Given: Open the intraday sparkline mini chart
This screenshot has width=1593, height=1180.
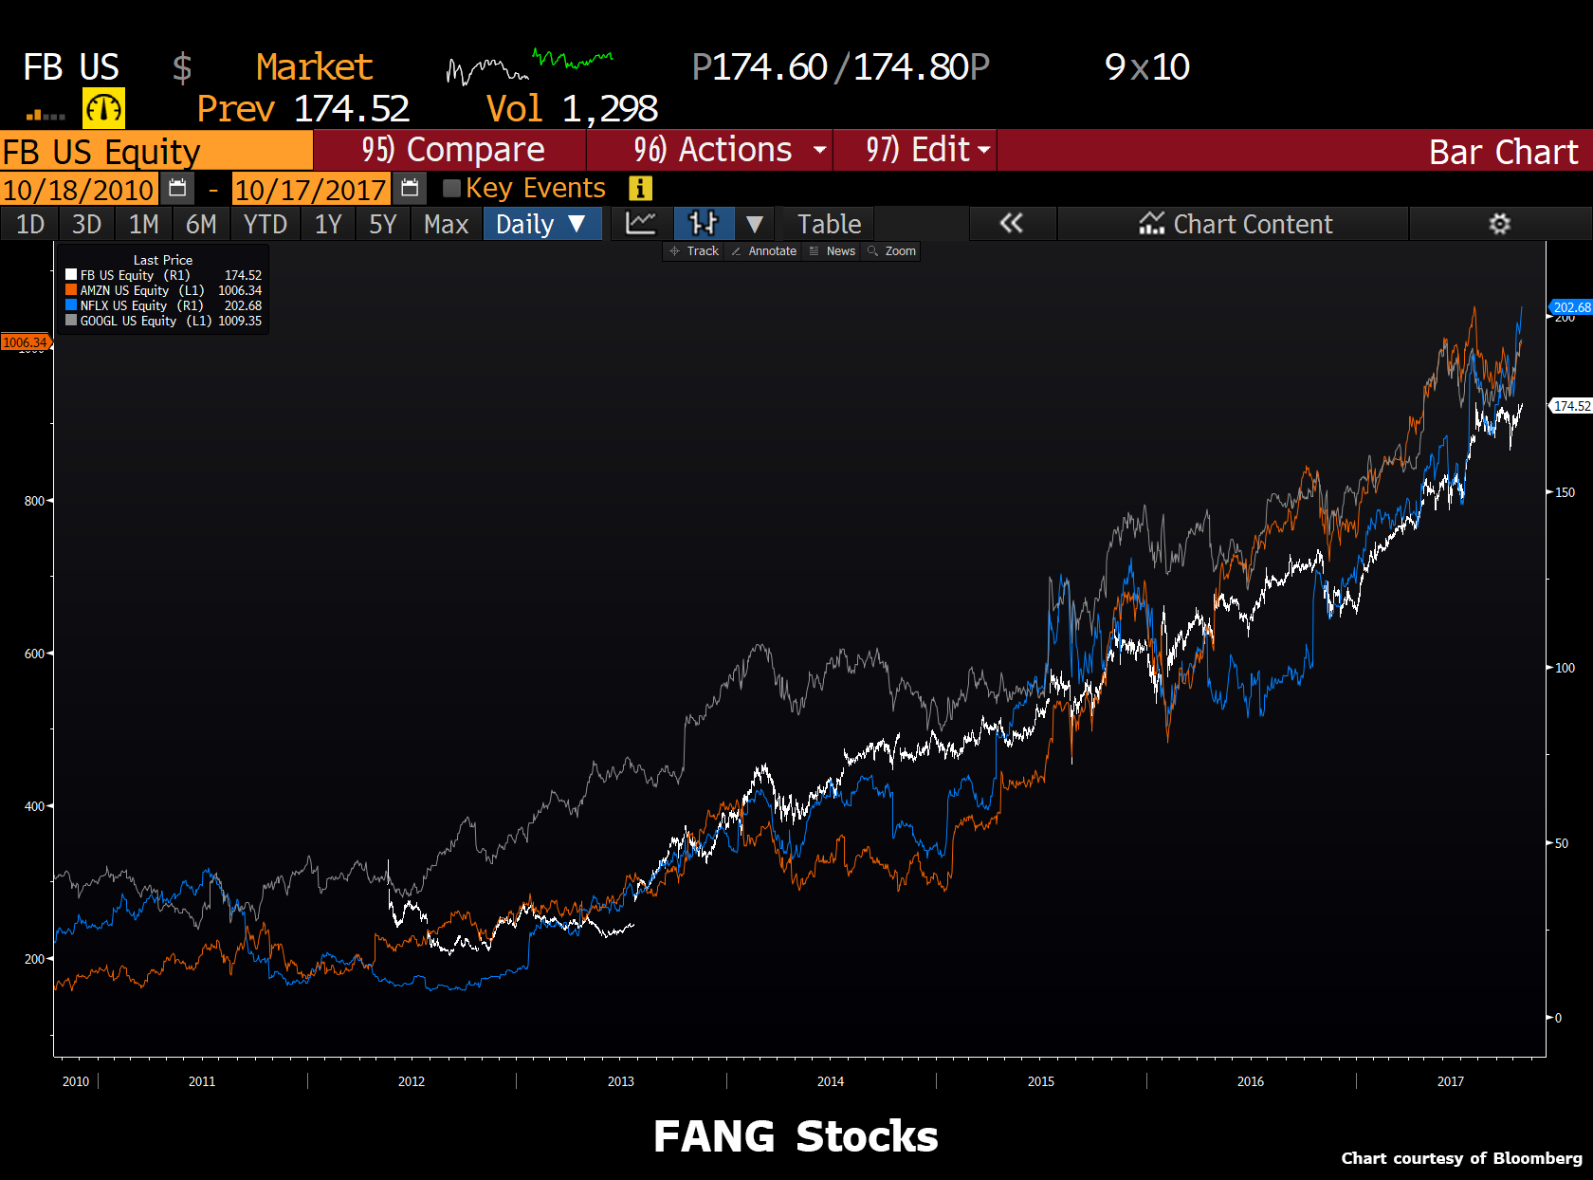Looking at the screenshot, I should tap(529, 66).
